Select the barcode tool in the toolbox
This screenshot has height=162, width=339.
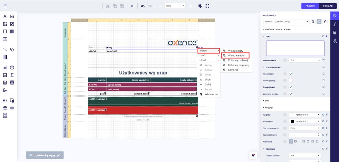point(5,57)
